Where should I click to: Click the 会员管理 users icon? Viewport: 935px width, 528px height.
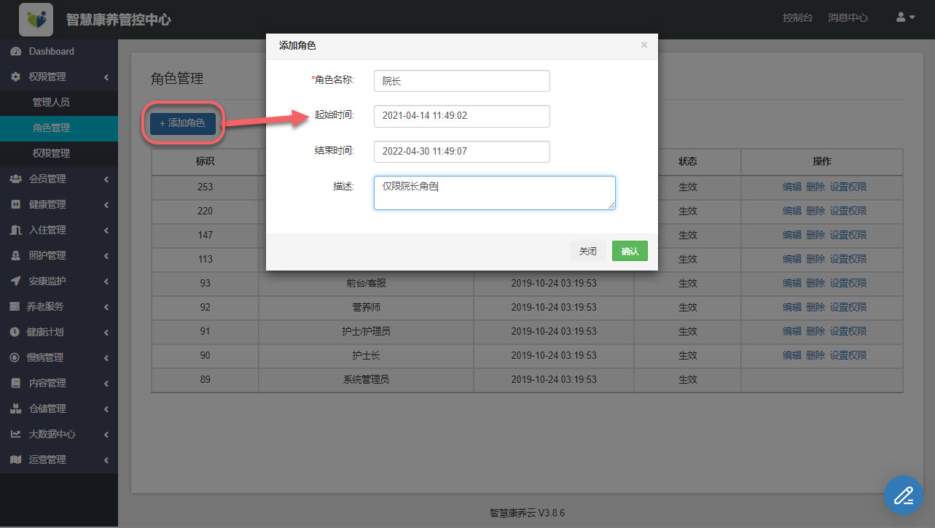click(15, 179)
